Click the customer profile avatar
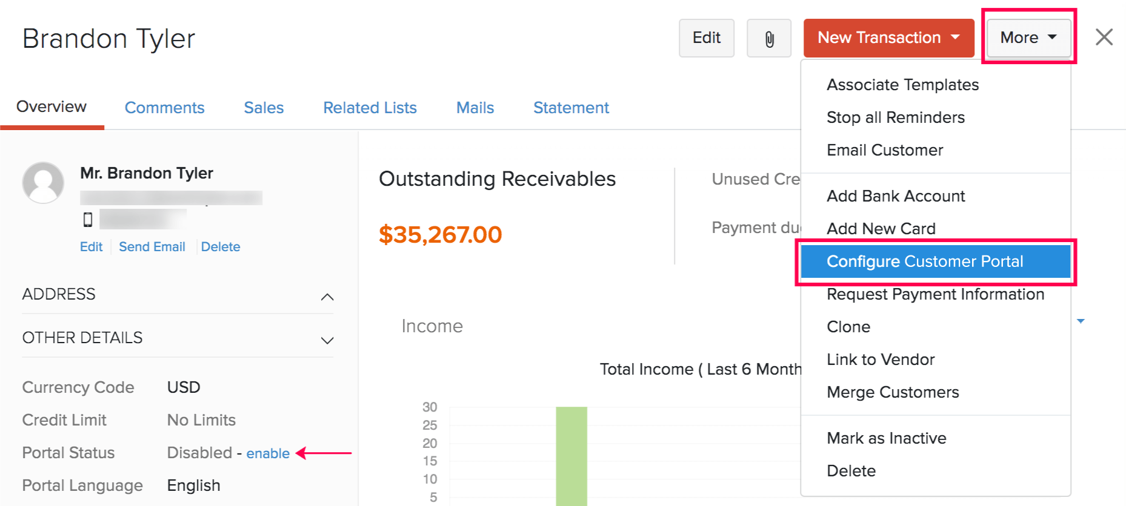1126x506 pixels. pyautogui.click(x=43, y=182)
